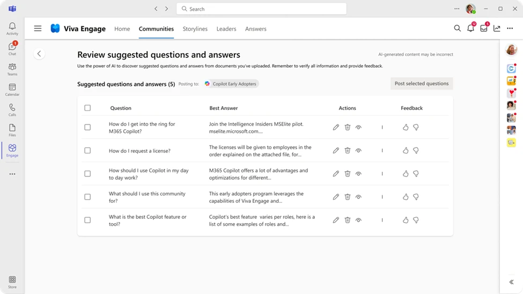Viewport: 523px width, 294px height.
Task: Open the Activity bell in Teams sidebar
Action: tap(12, 28)
